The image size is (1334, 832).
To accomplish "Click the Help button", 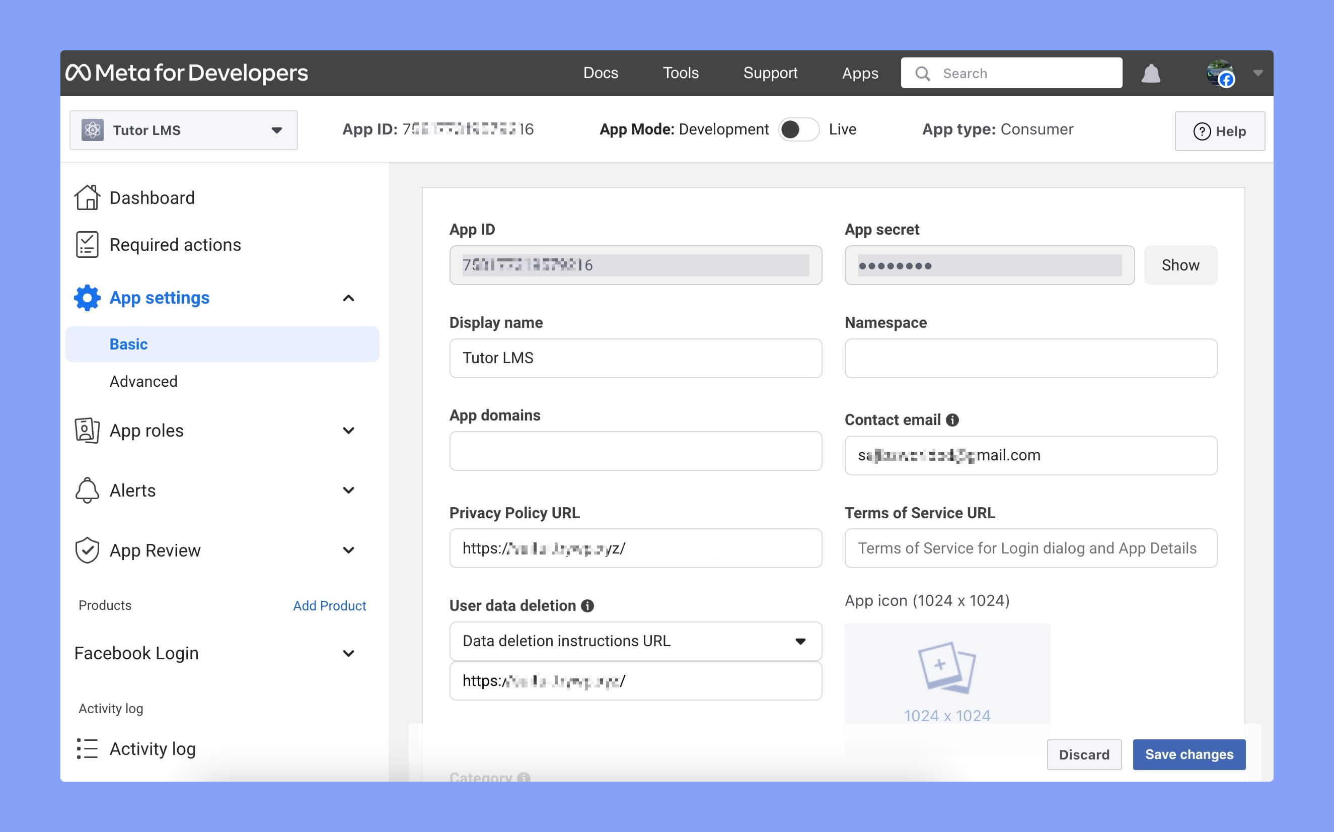I will [1220, 131].
